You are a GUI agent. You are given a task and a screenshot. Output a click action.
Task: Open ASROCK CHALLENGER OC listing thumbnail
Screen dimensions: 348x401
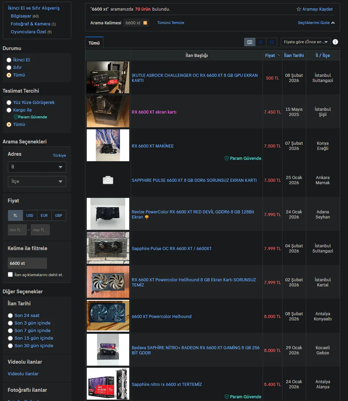click(x=108, y=77)
